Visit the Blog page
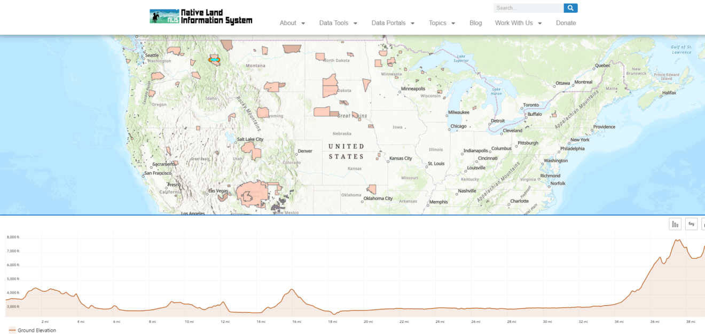Viewport: 705px width, 334px height. point(475,23)
